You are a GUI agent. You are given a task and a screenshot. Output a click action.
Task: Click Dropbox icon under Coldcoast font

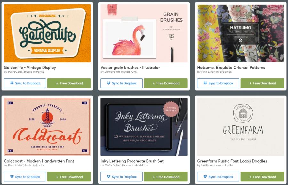point(12,177)
